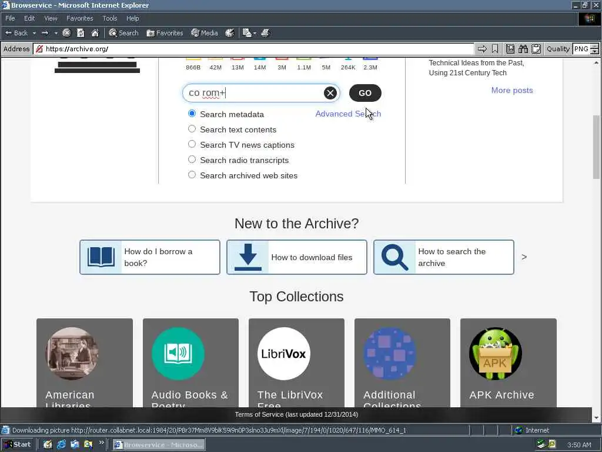
Task: Click the History toolbar icon
Action: (x=230, y=33)
